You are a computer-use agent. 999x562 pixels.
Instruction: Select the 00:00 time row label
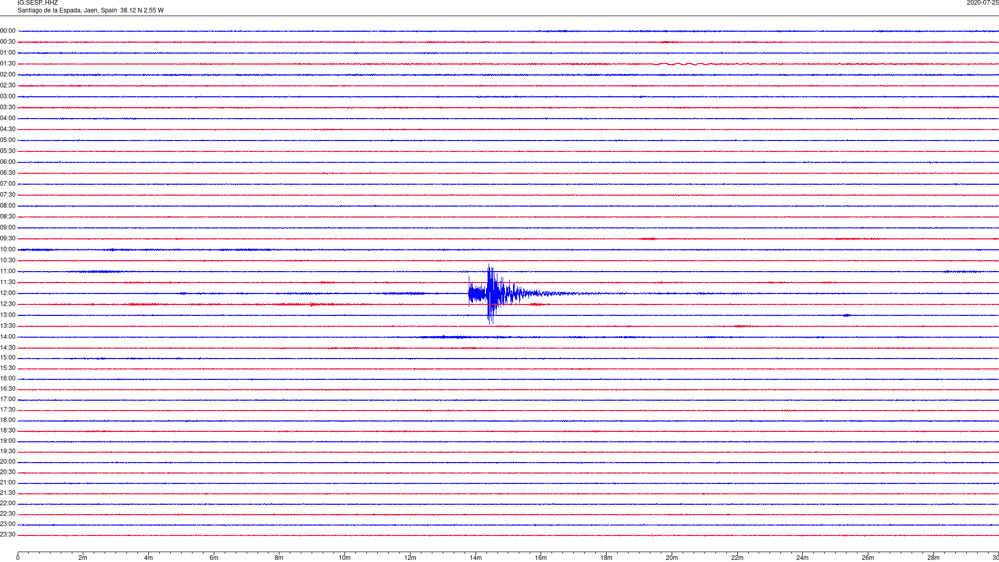click(8, 31)
